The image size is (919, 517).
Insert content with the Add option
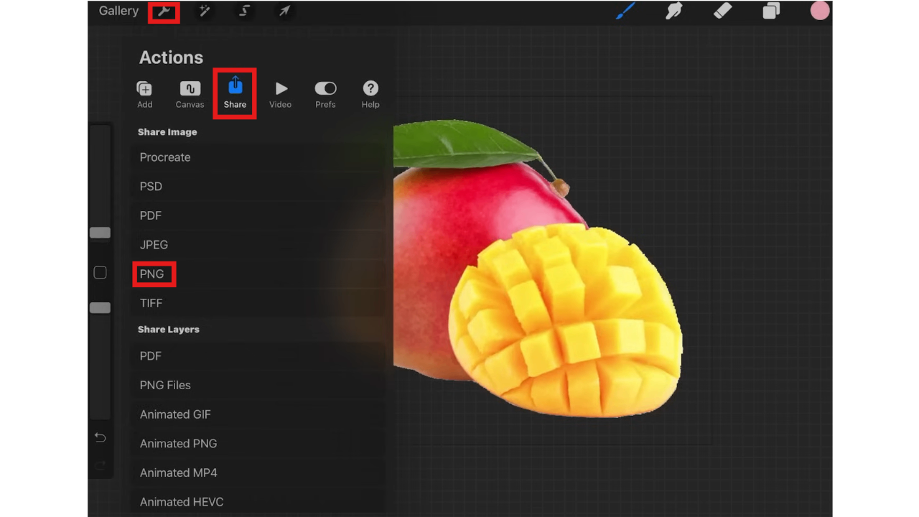pos(144,93)
